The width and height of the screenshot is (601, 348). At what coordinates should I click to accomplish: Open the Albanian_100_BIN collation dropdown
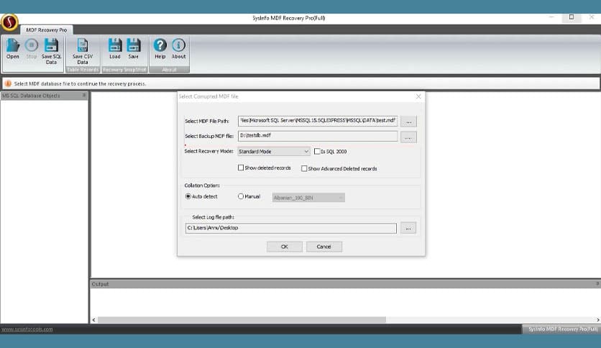click(x=308, y=198)
